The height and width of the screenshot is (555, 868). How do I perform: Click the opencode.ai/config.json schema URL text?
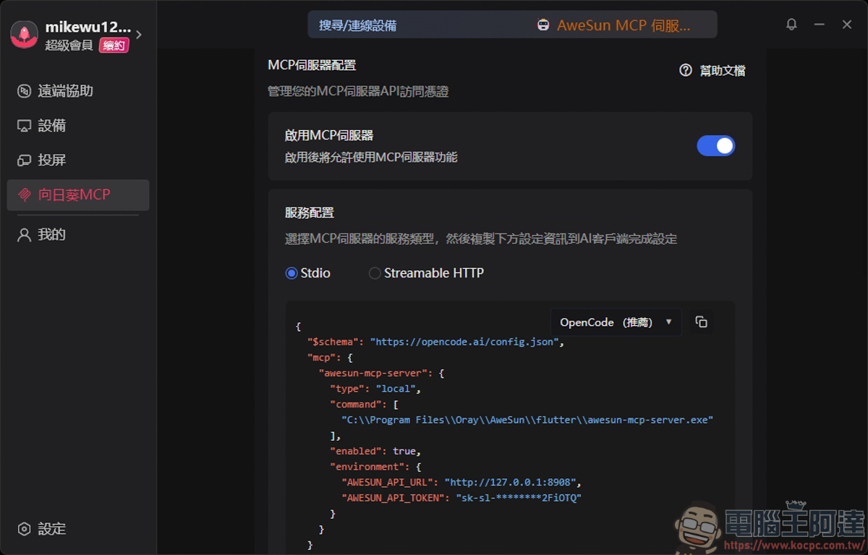tap(467, 341)
